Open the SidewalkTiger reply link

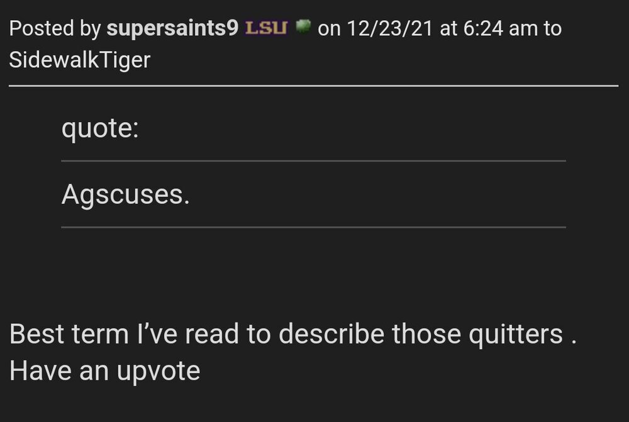pos(80,60)
